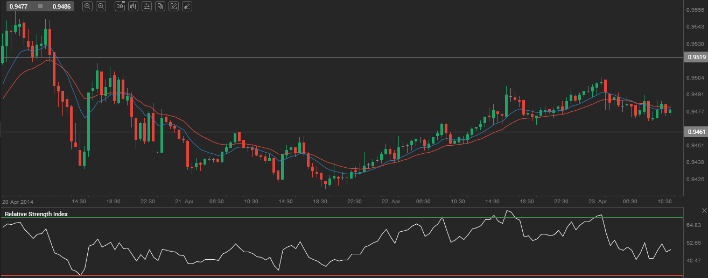Select the edit drawing pencil icon
The image size is (708, 278).
(173, 6)
